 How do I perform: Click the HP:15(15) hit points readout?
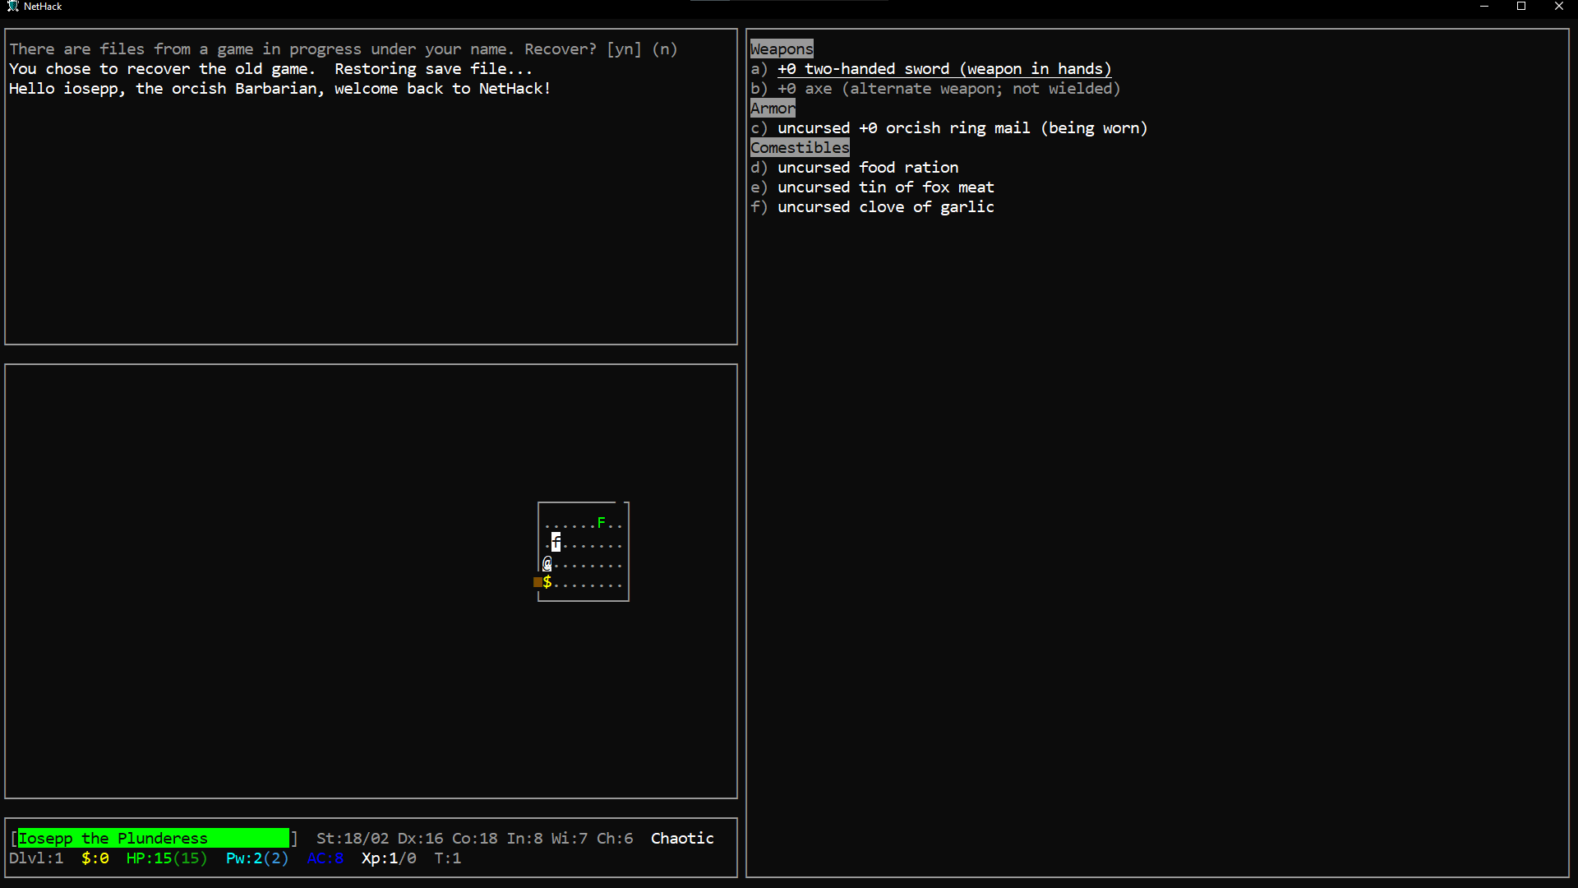(x=167, y=858)
